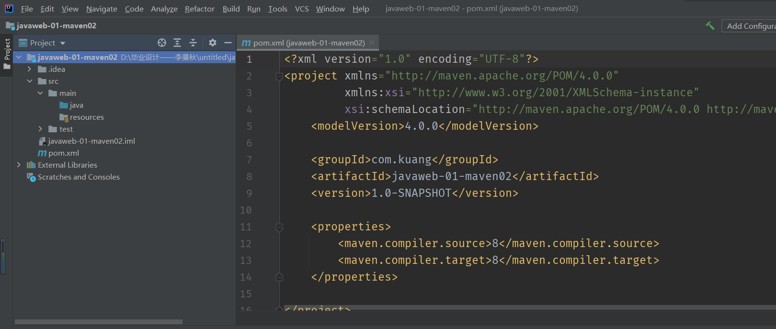
Task: Close the pom.xml editor tab
Action: (x=372, y=43)
